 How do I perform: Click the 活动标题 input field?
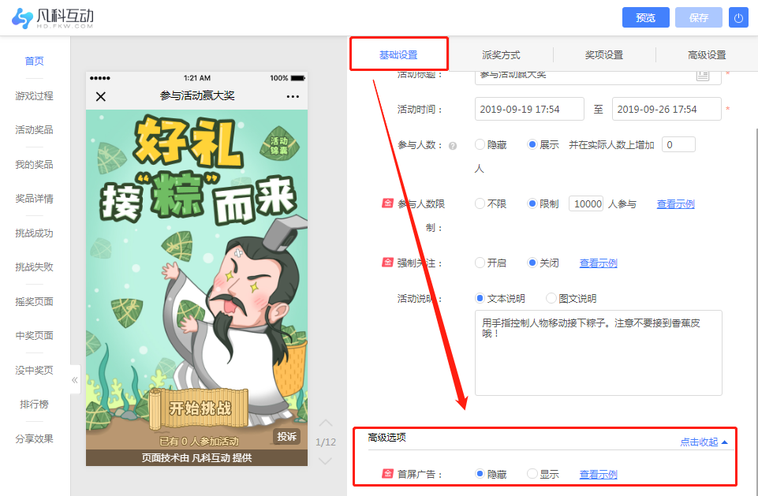coord(598,77)
